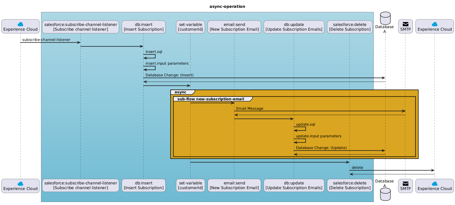Click the sub-flow new-subscription-email frame label

coord(211,99)
